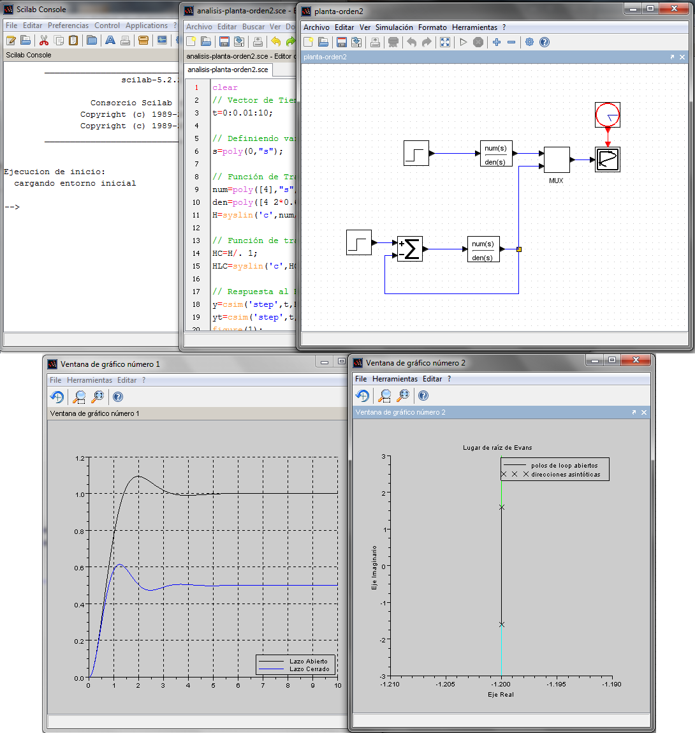Screen dimensions: 695x733
Task: Click the fit diagram to view icon
Action: (x=445, y=42)
